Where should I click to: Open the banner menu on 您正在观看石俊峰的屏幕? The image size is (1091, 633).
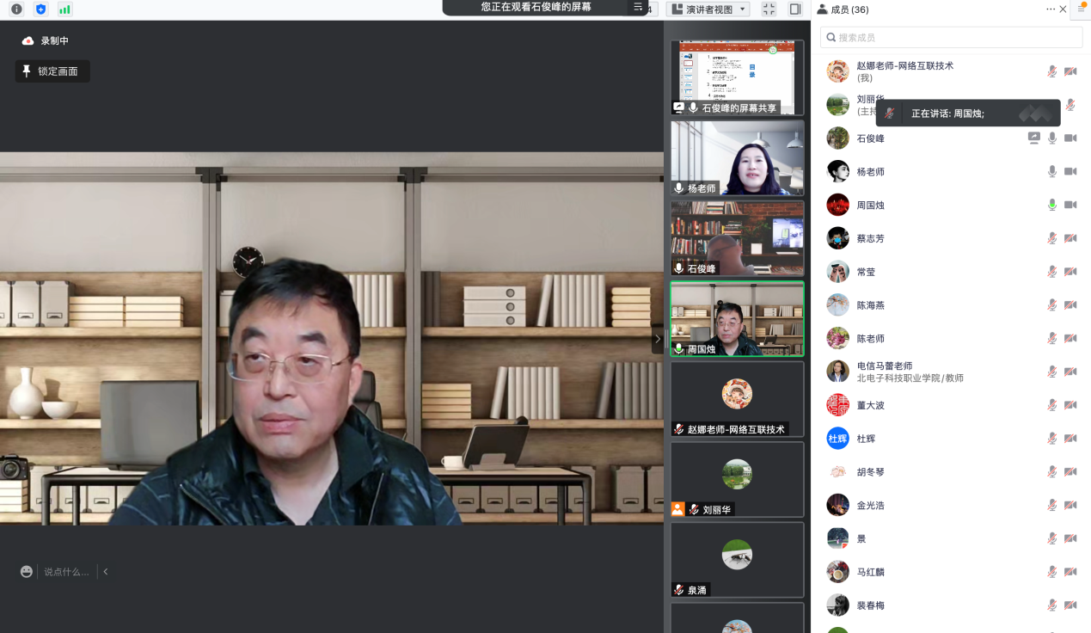636,9
